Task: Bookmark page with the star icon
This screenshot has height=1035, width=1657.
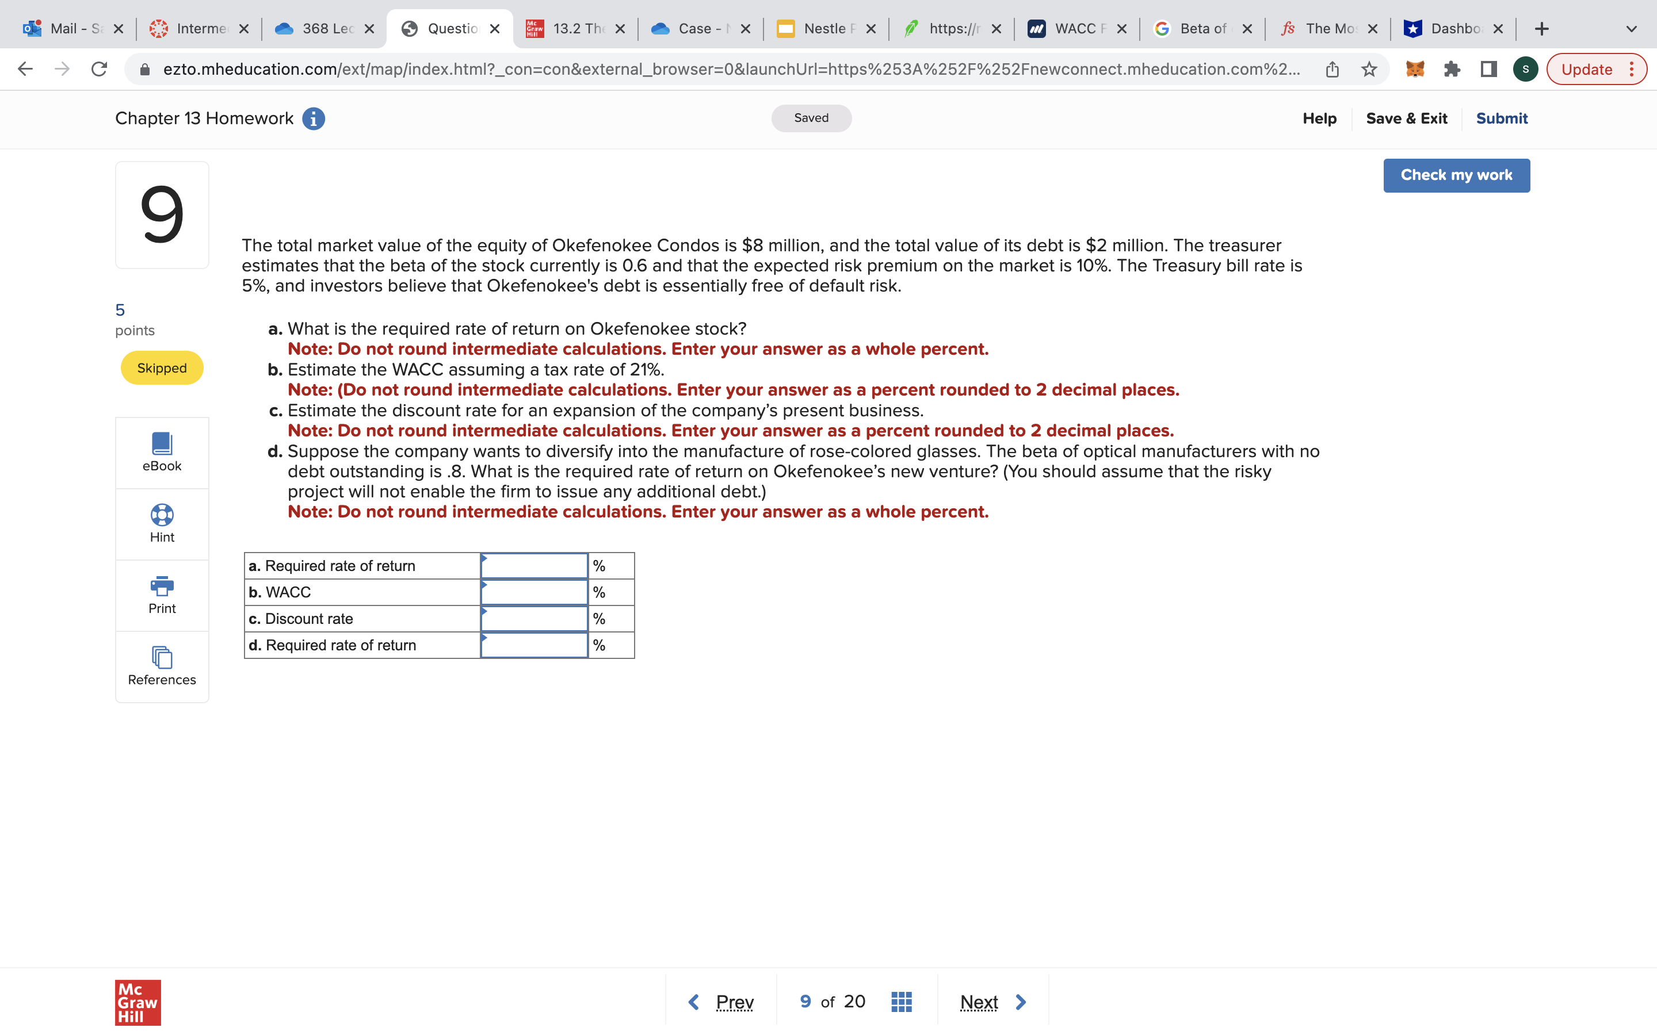Action: pyautogui.click(x=1369, y=69)
